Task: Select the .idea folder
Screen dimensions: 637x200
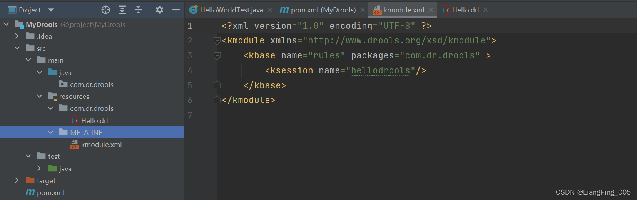Action: [44, 37]
